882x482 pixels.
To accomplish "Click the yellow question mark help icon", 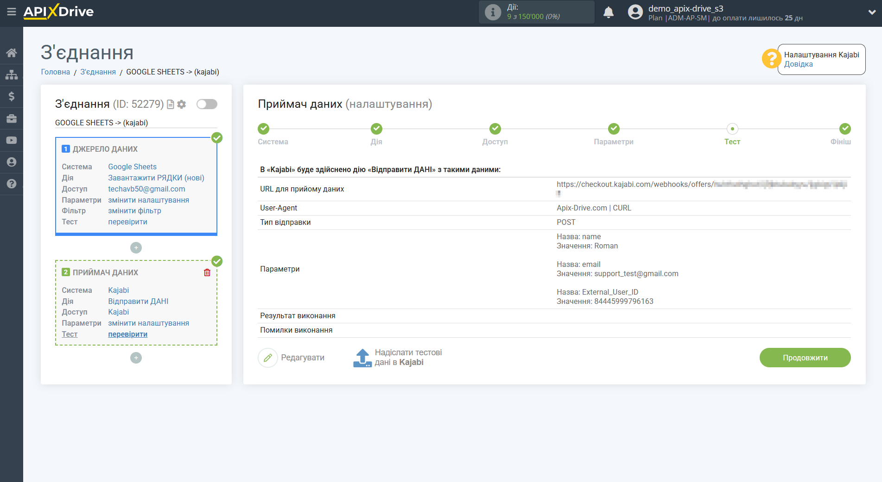I will [771, 59].
